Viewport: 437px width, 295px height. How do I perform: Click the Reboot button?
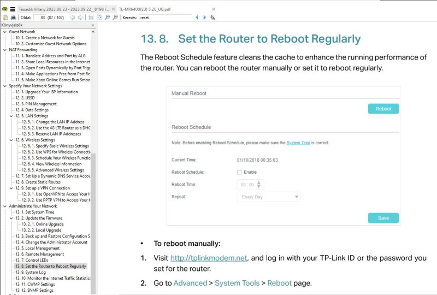tap(383, 109)
